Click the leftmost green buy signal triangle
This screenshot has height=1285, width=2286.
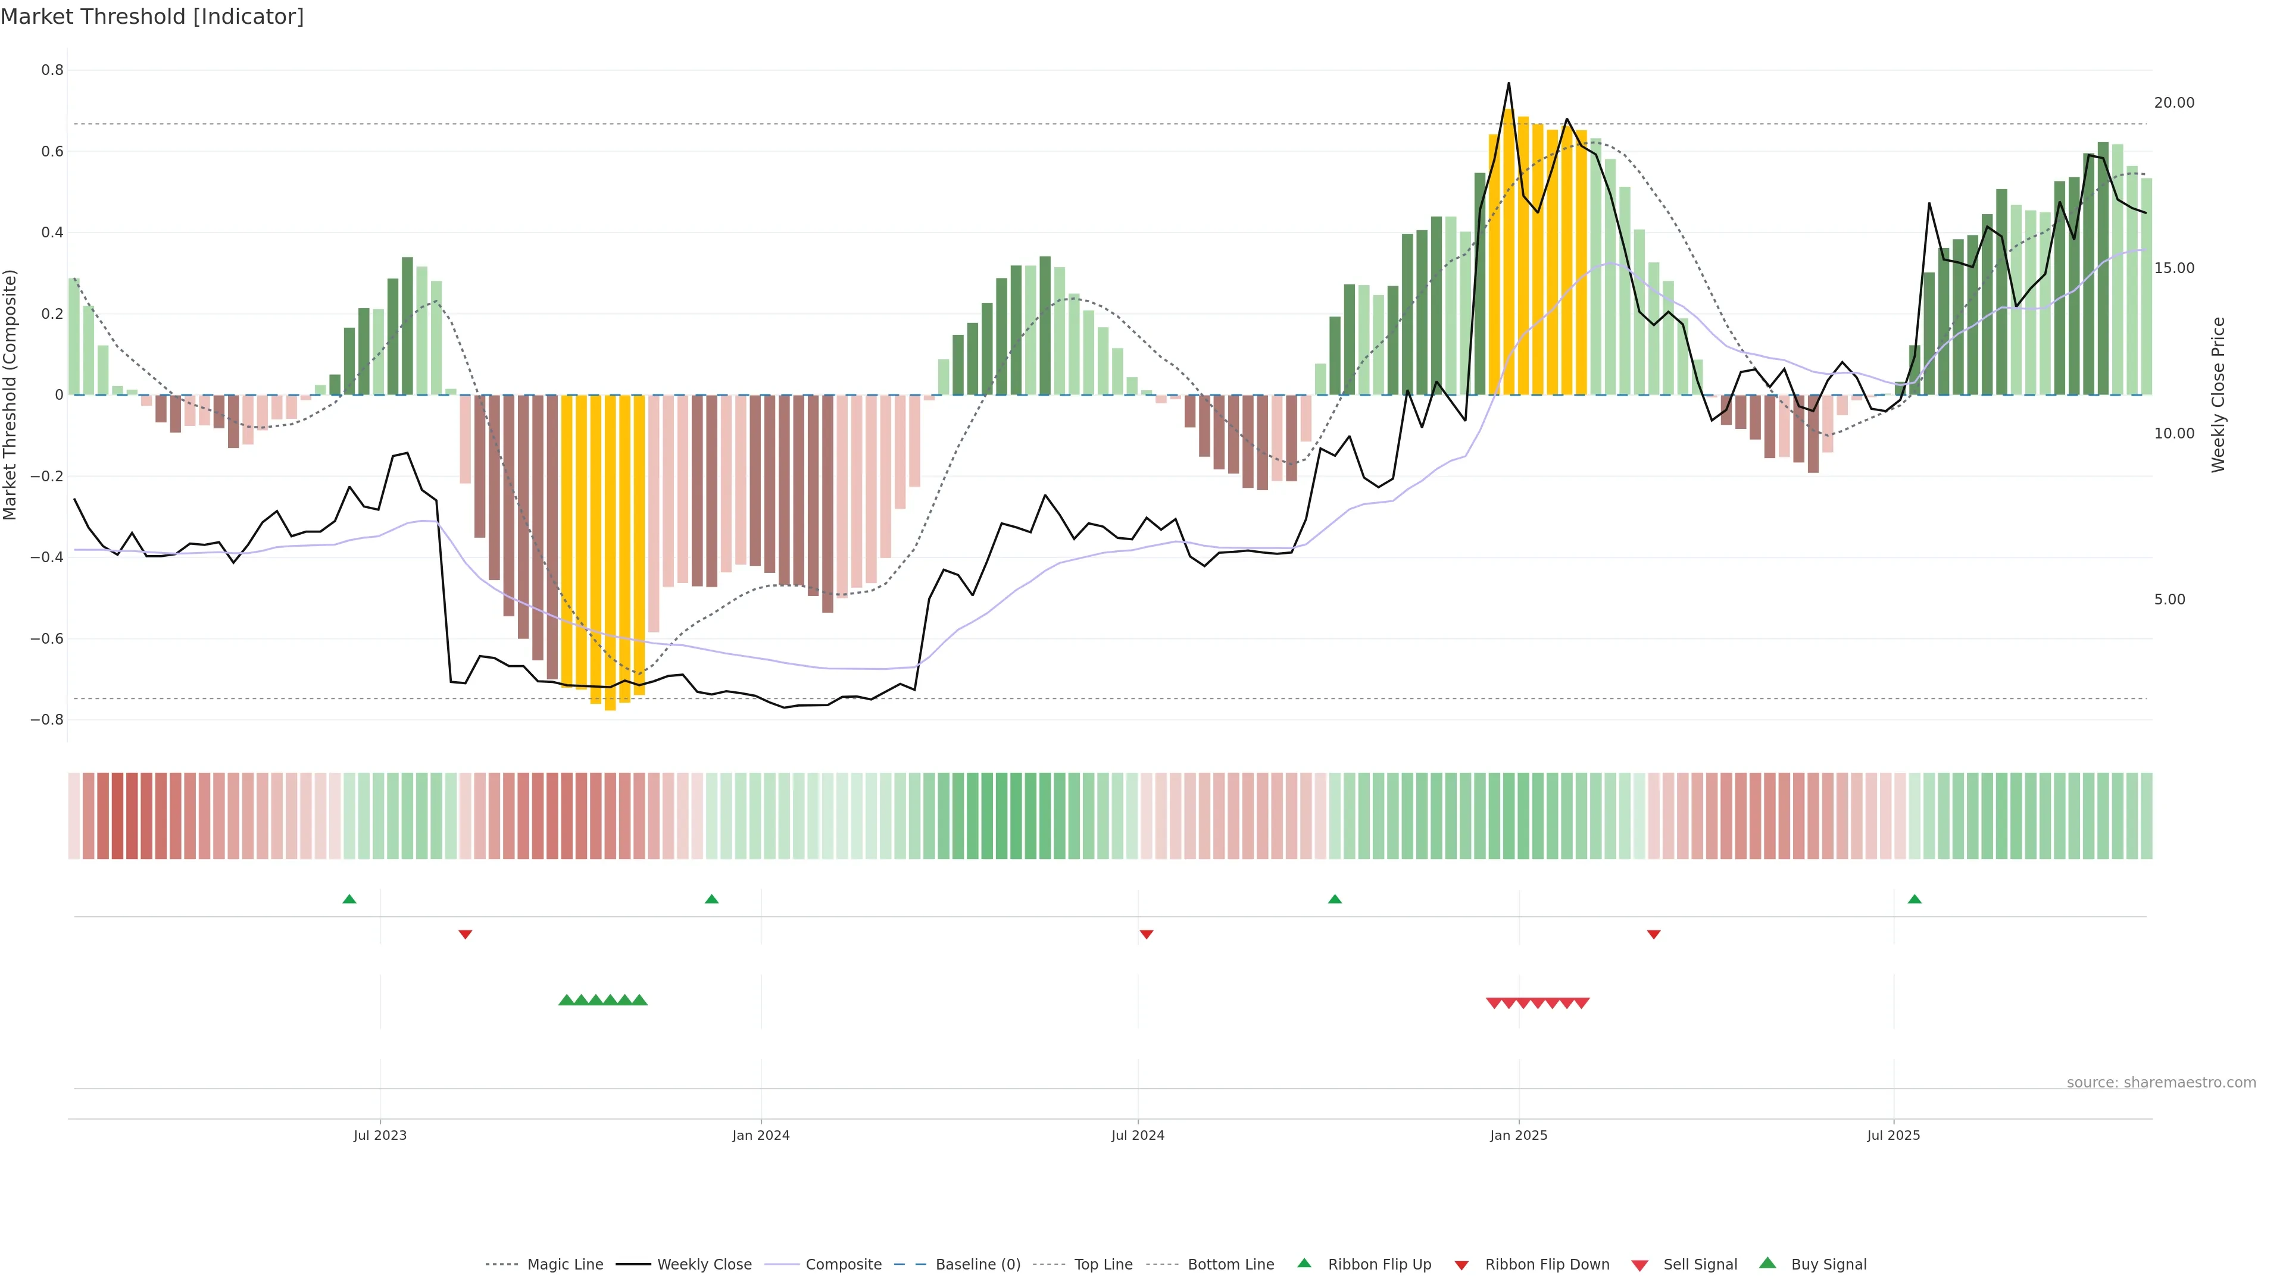point(566,1000)
